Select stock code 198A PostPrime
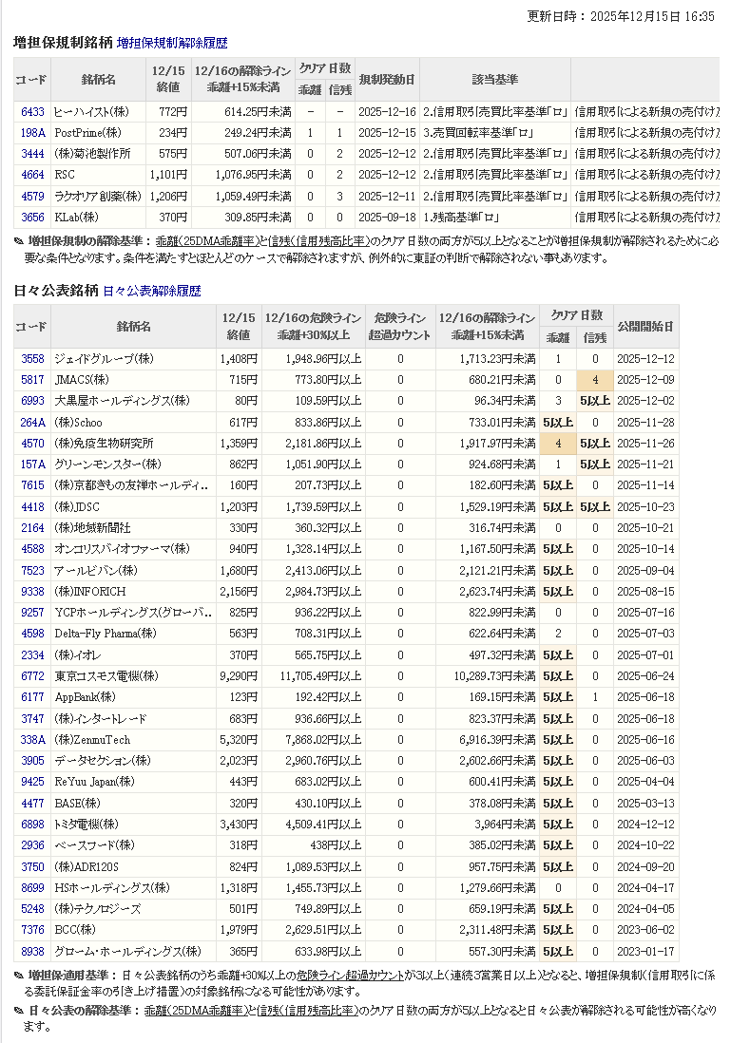 pyautogui.click(x=32, y=133)
